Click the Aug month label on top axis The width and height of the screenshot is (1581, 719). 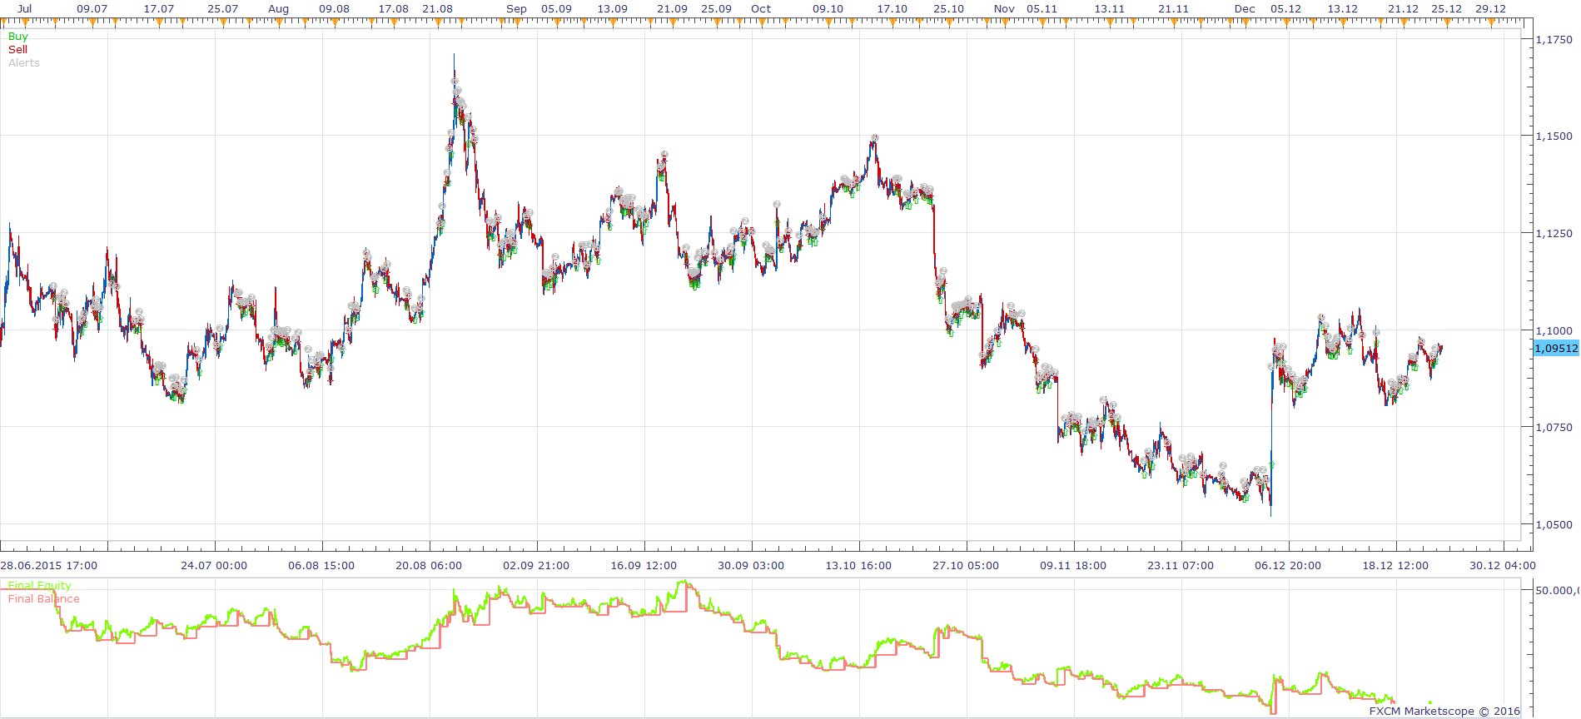[279, 9]
